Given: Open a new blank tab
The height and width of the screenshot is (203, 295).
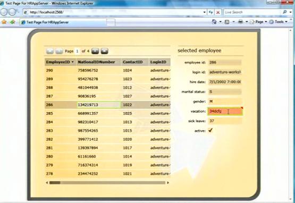Looking at the screenshot, I should click(111, 22).
